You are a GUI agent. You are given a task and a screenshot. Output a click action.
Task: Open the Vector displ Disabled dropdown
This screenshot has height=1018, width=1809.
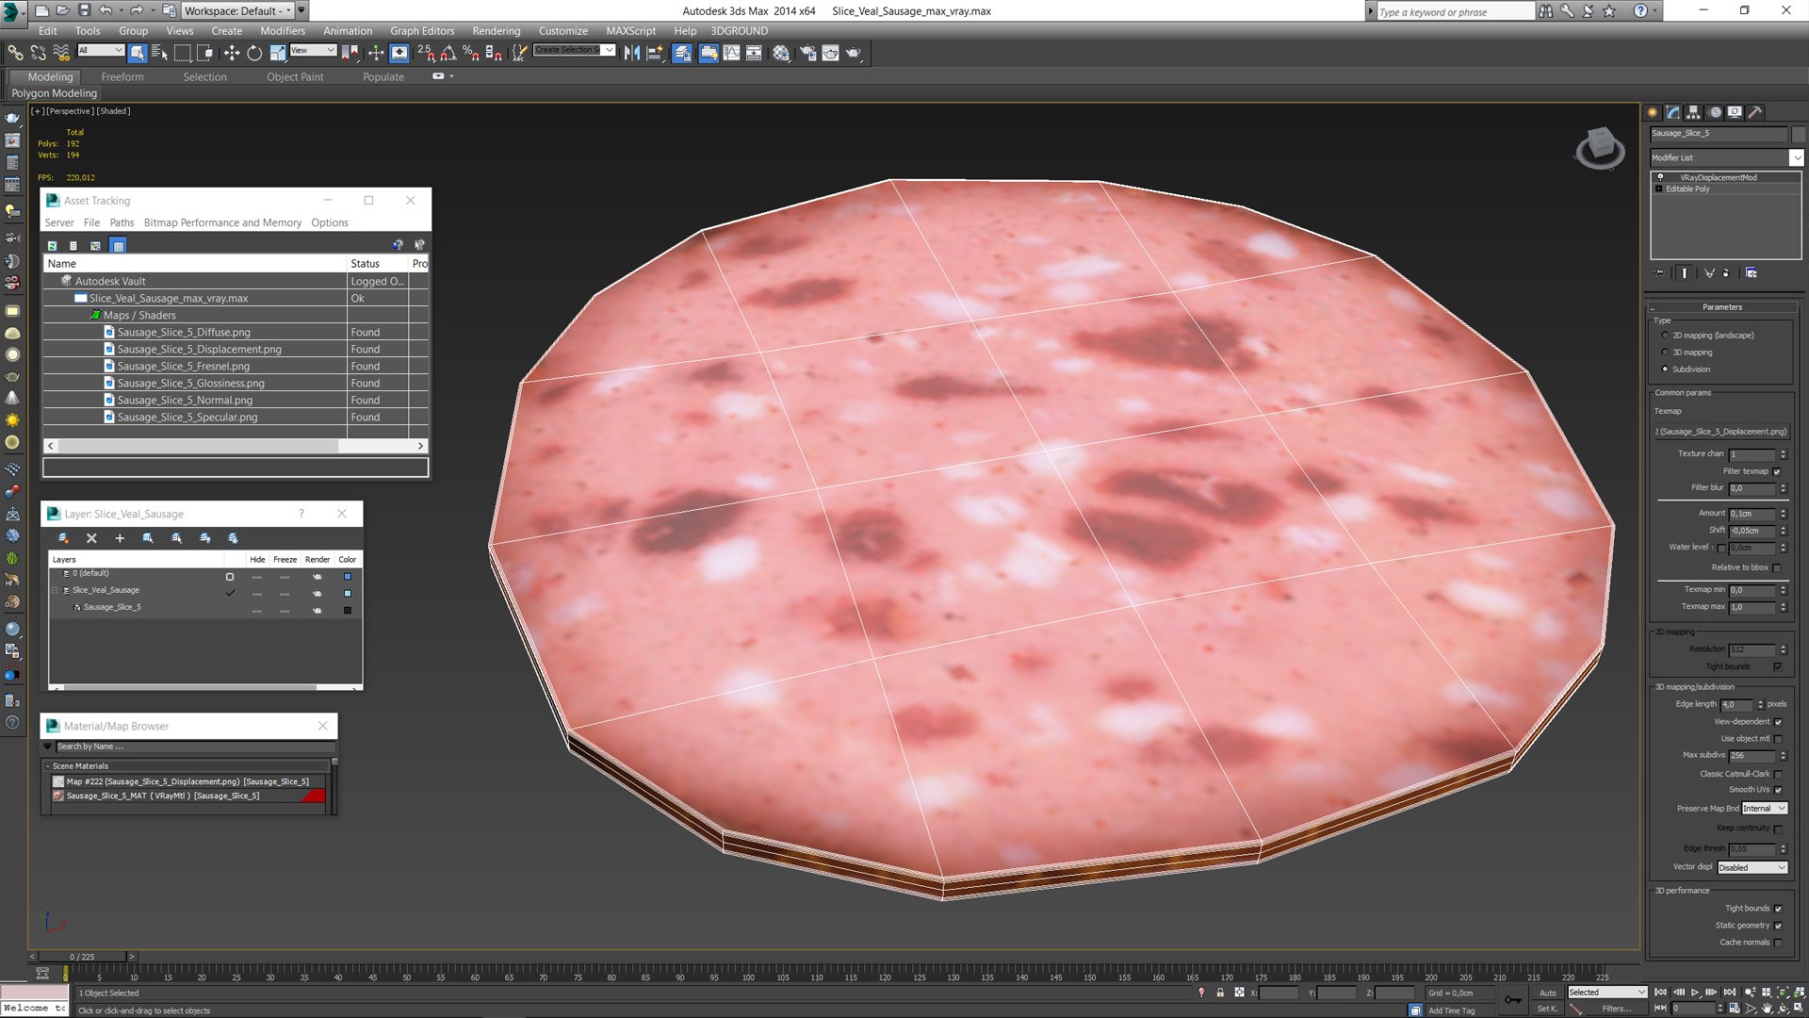pos(1752,867)
